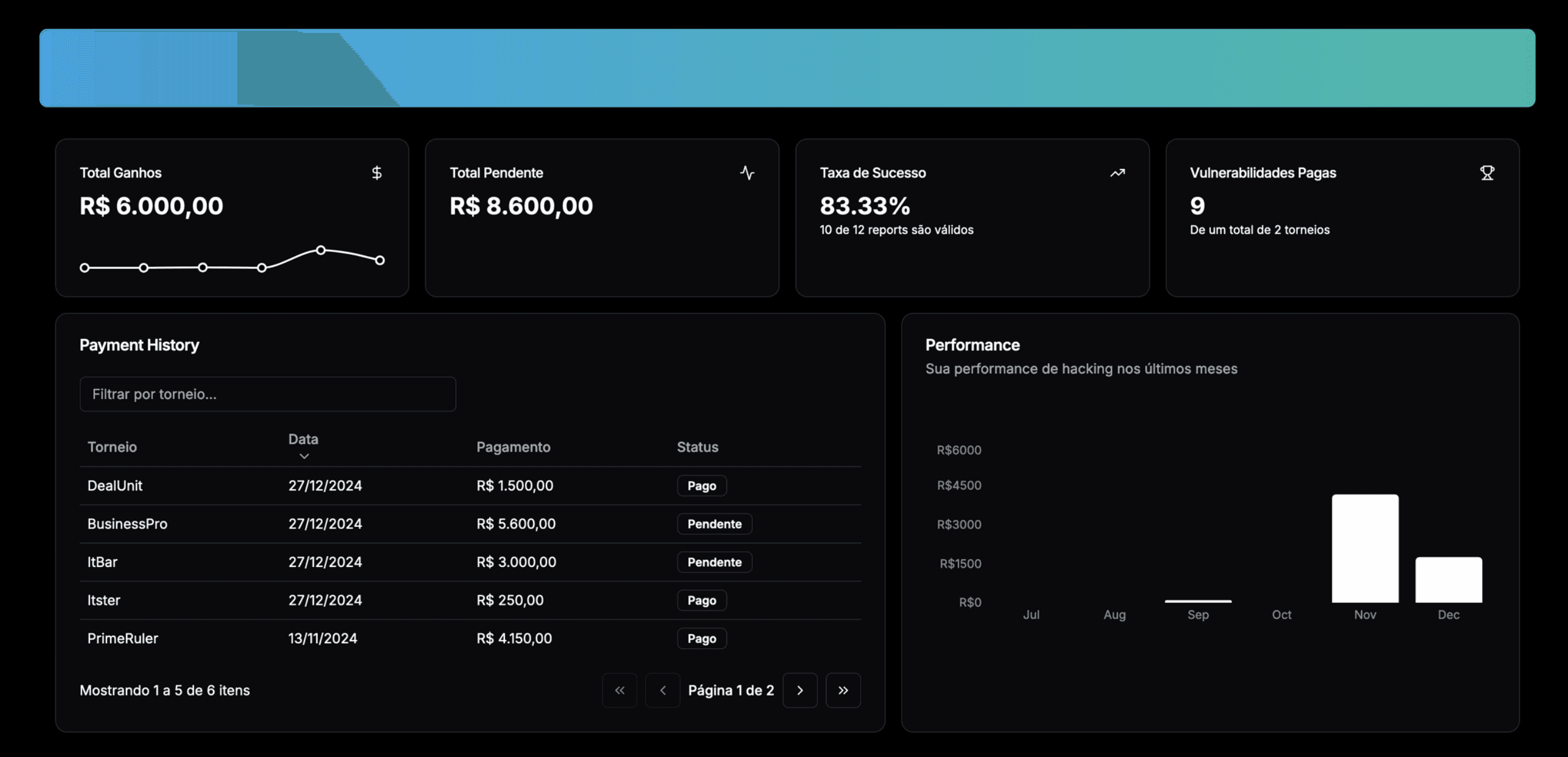Viewport: 1568px width, 757px height.
Task: Click the trending-up icon in Taxa de Sucesso
Action: [1117, 173]
